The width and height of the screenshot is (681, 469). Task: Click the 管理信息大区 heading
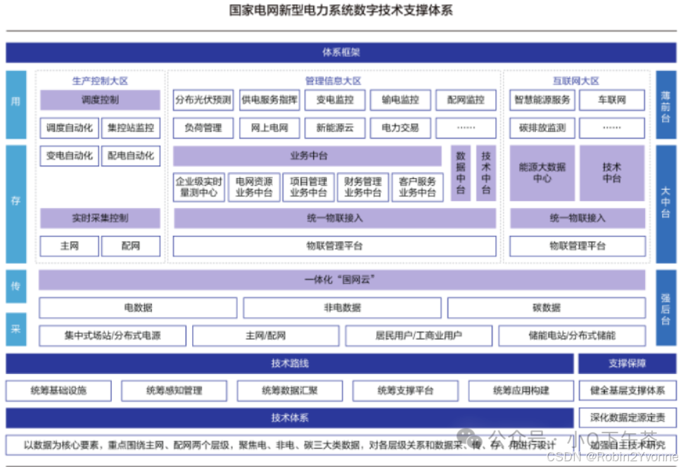tap(333, 81)
